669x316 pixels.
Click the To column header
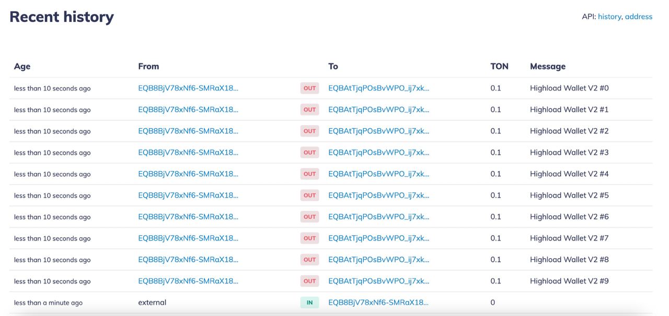pos(333,66)
